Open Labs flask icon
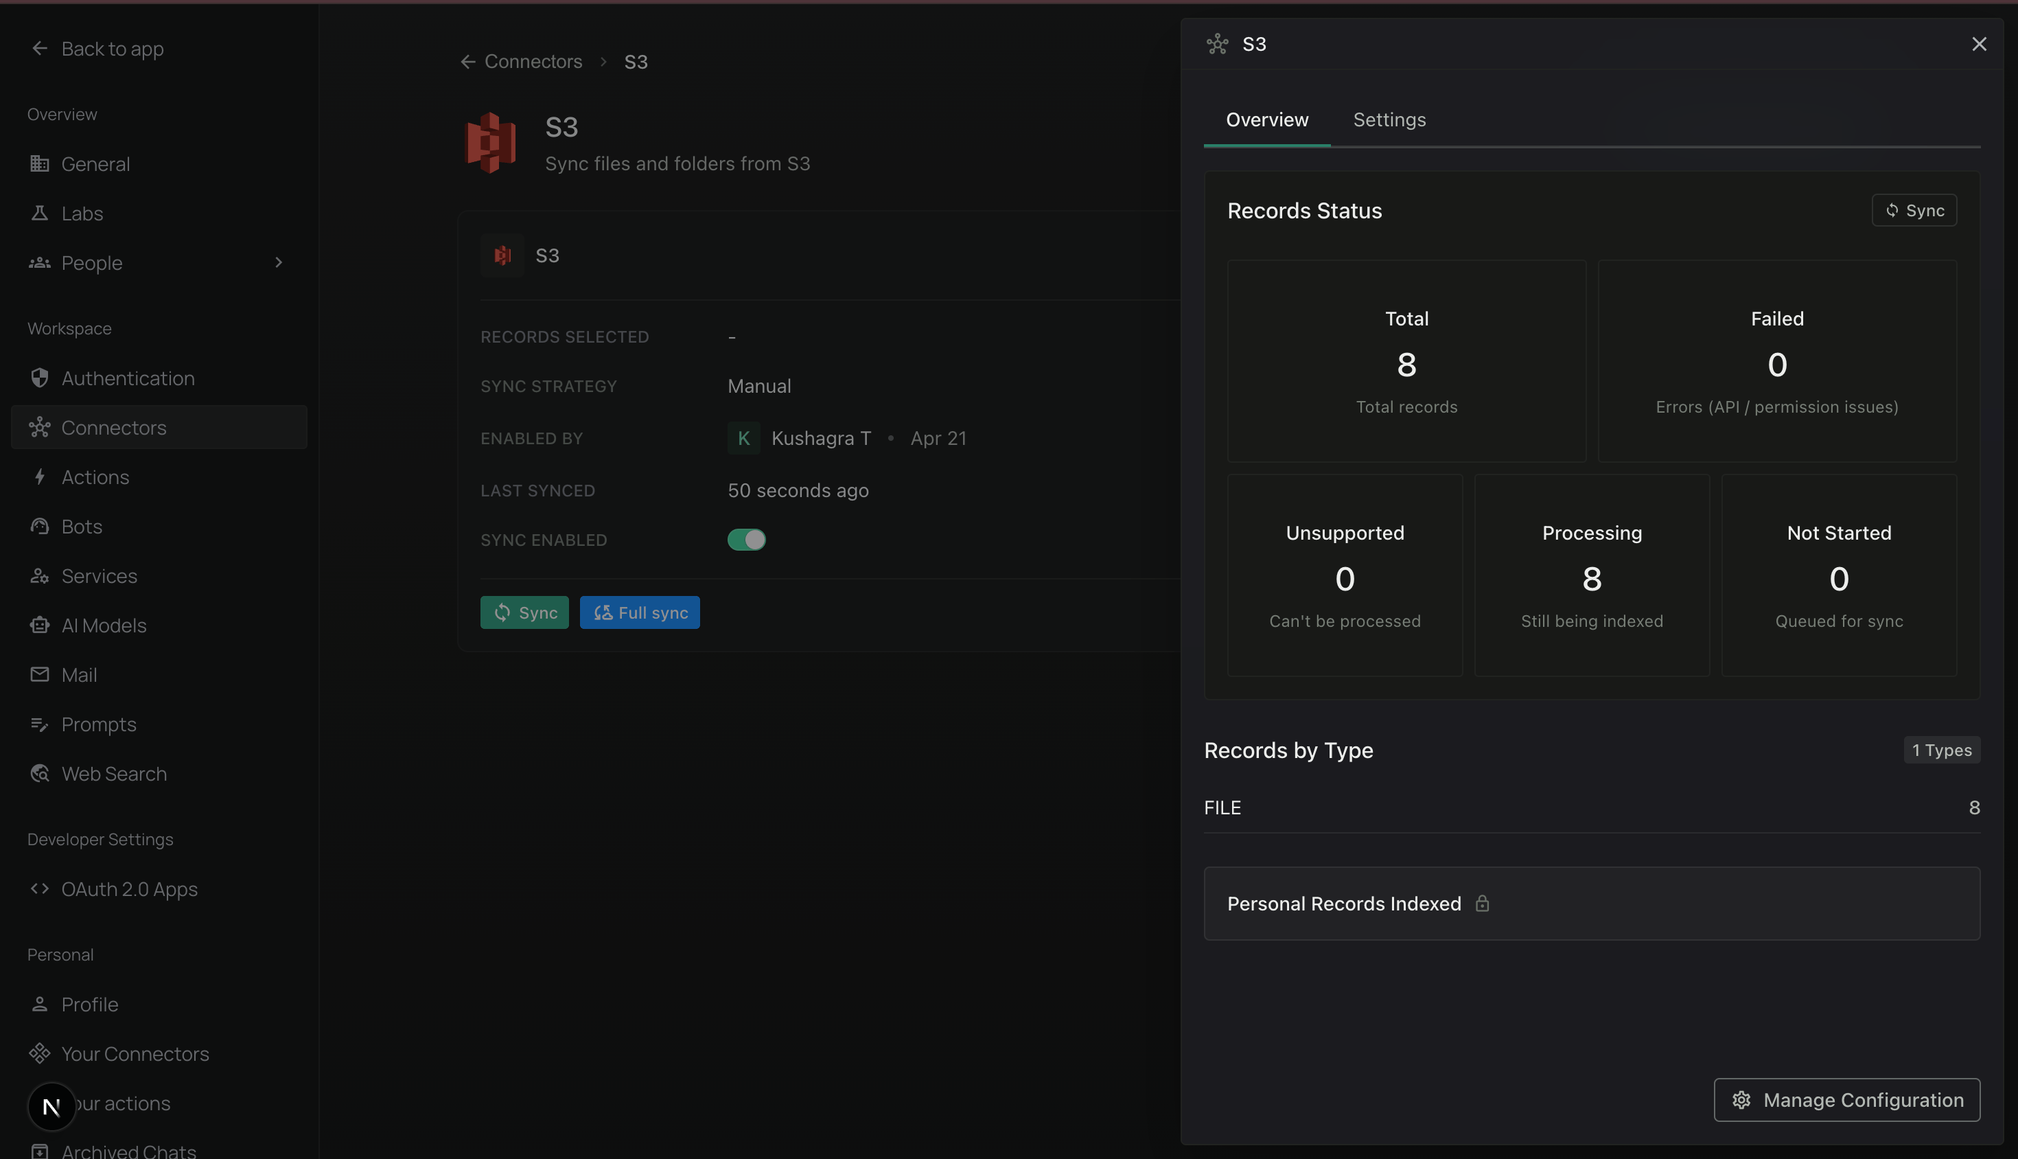 [40, 213]
